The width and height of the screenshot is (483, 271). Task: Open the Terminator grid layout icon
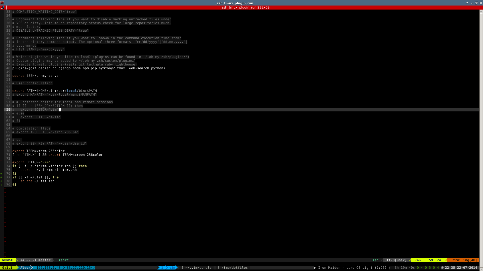tap(3, 8)
